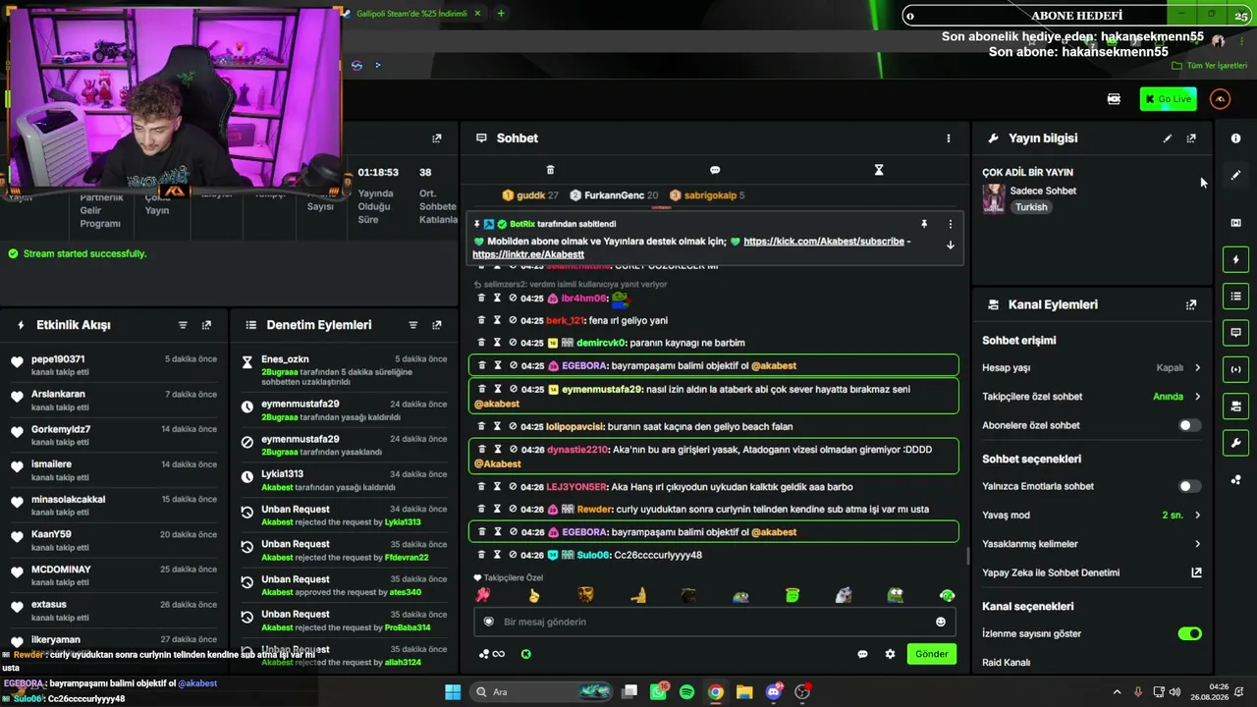Pop out the Yayın bilgisi panel
Viewport: 1257px width, 707px height.
pos(1191,138)
